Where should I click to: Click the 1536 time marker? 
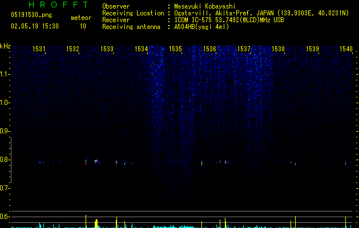pyautogui.click(x=209, y=48)
